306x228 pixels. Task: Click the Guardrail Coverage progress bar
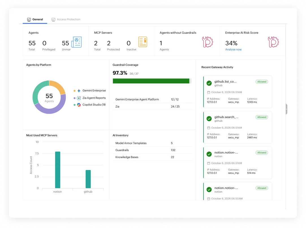(152, 81)
